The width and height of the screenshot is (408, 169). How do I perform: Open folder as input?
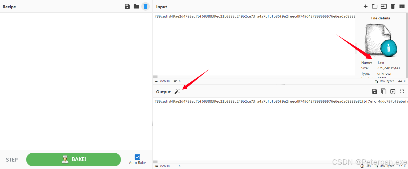[375, 7]
